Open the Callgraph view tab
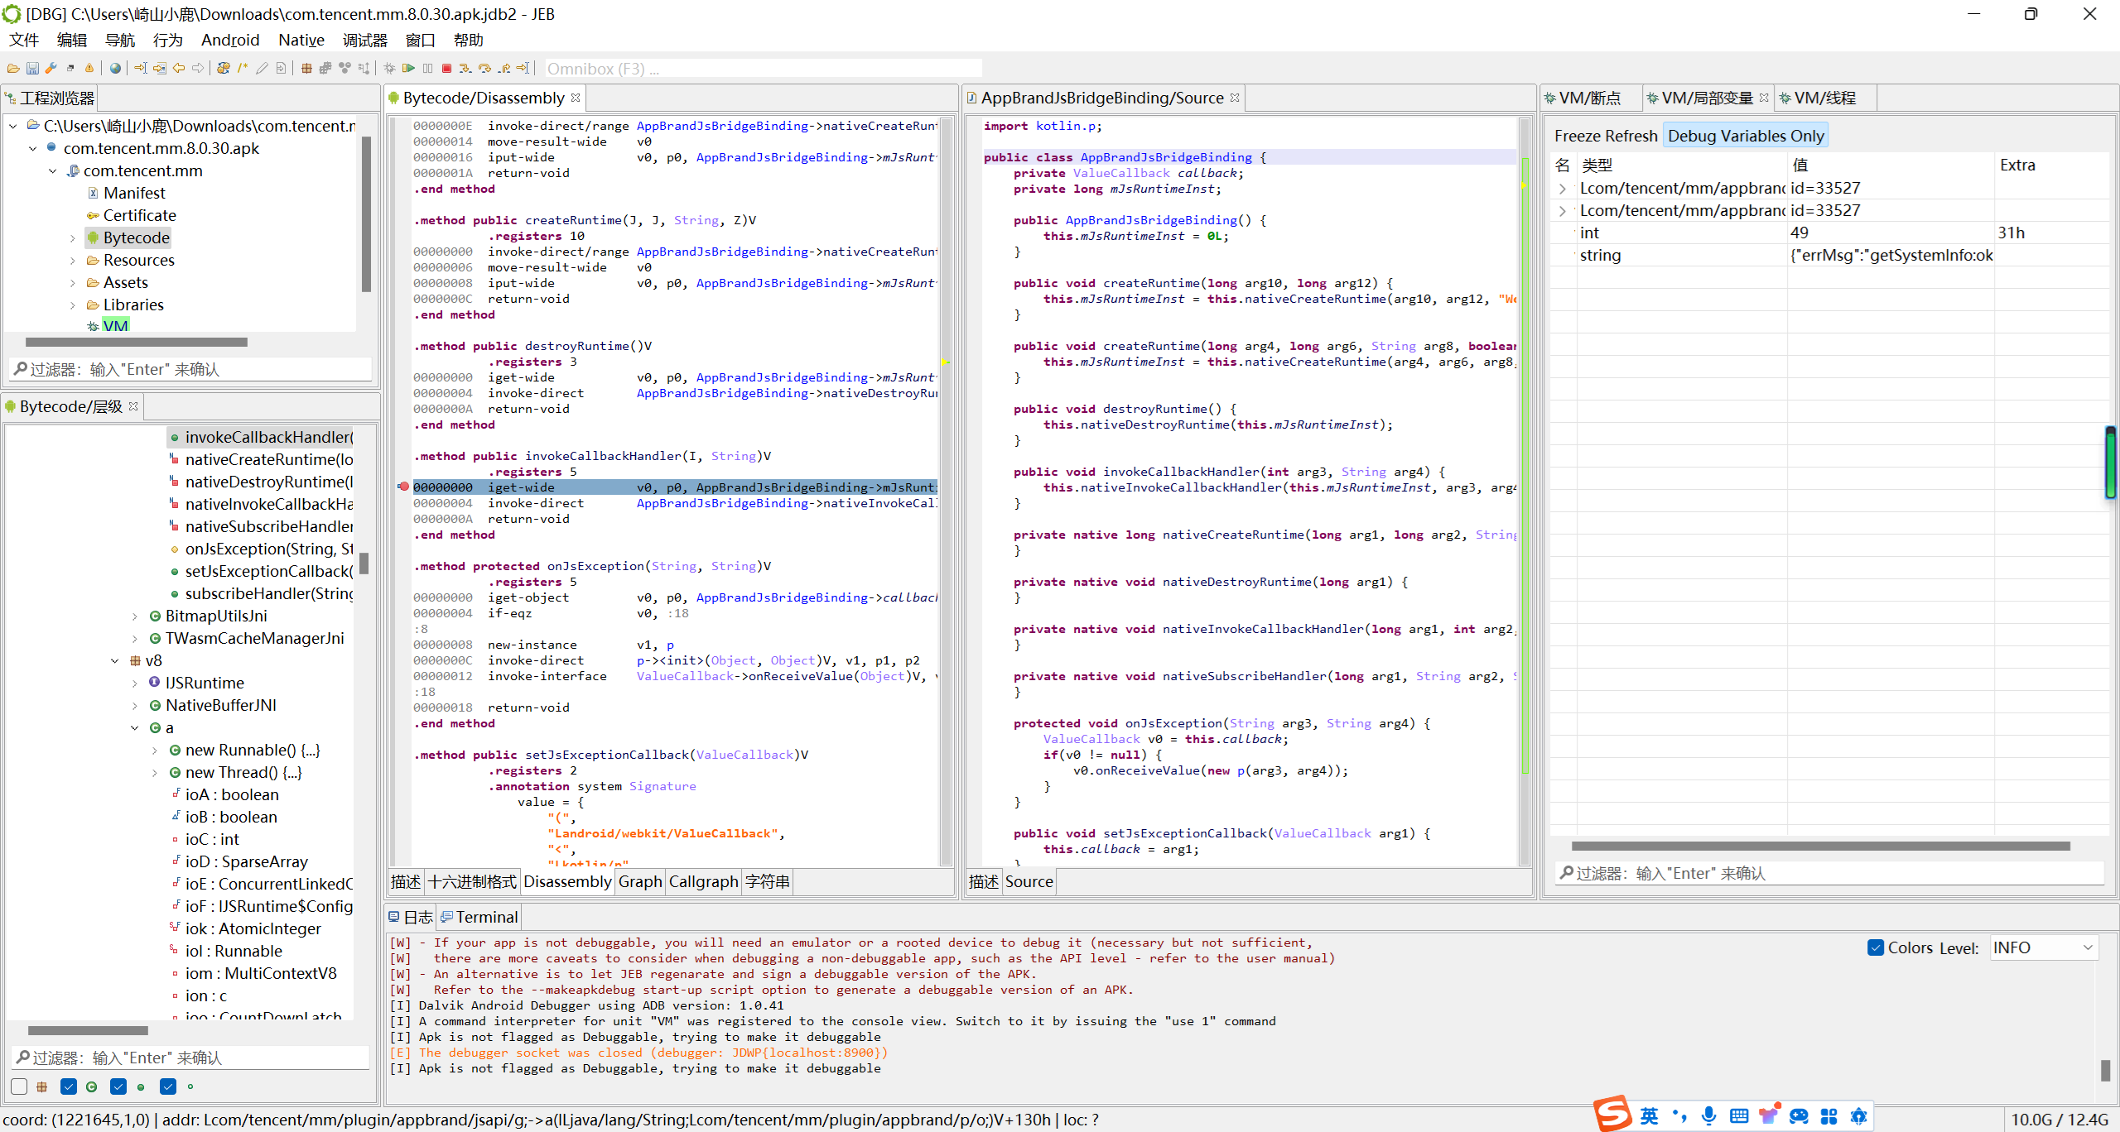This screenshot has height=1132, width=2120. (703, 881)
